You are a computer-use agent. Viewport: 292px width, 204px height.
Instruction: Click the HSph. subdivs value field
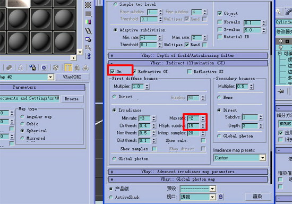[193, 126]
